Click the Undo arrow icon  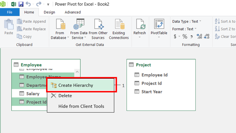[28, 4]
